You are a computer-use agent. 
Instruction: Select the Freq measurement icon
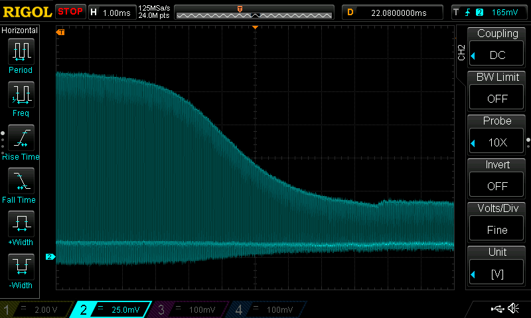21,94
